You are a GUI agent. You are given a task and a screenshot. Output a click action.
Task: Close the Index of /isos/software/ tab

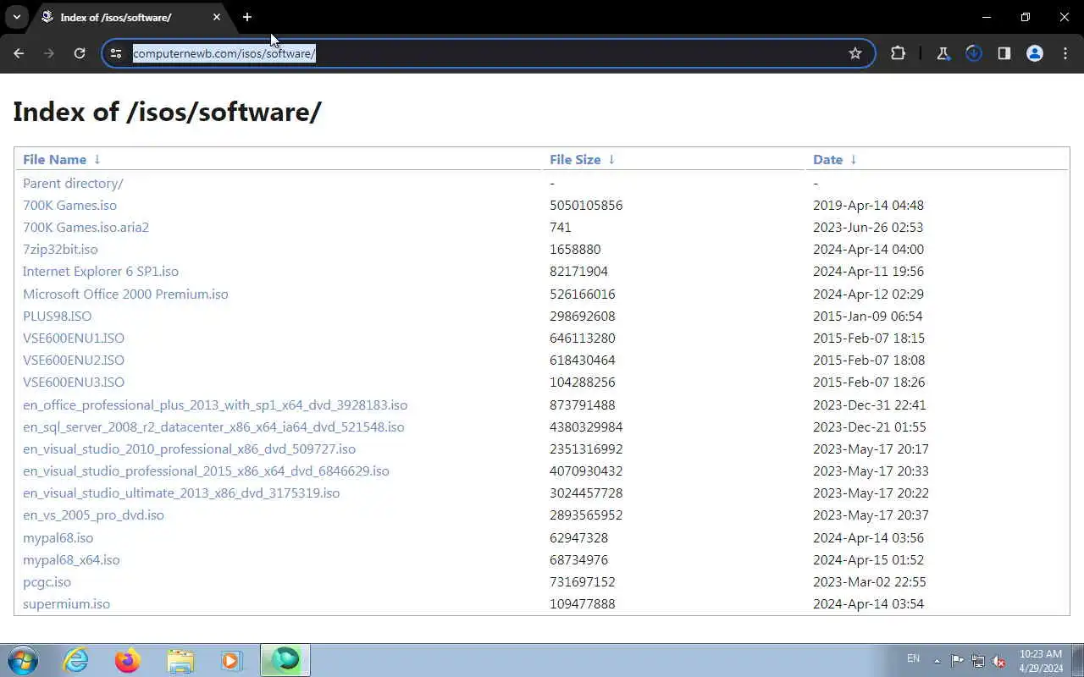[x=217, y=17]
